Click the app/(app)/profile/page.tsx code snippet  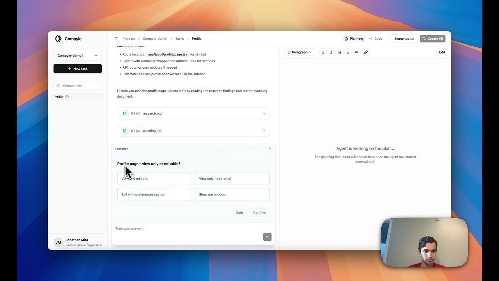pyautogui.click(x=168, y=55)
